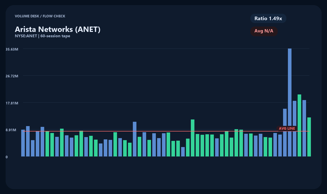
Task: Click the Arista Networks (ANET) title
Action: [58, 29]
